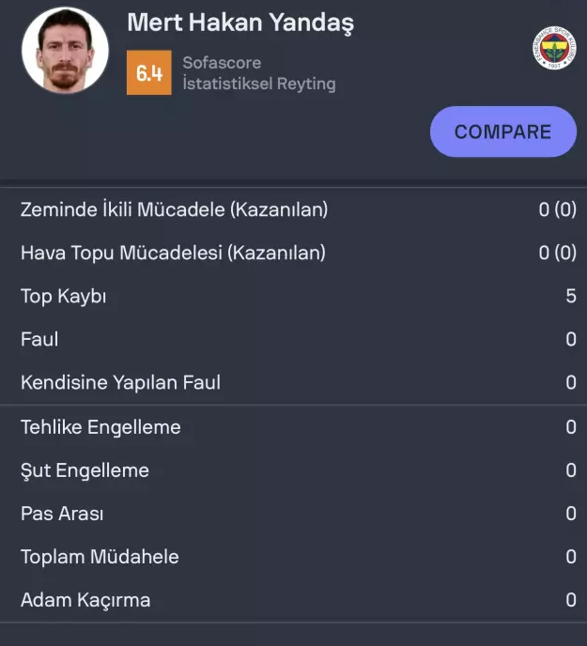The width and height of the screenshot is (587, 646).
Task: Click the Adam Kaçırma value 0
Action: pyautogui.click(x=570, y=600)
